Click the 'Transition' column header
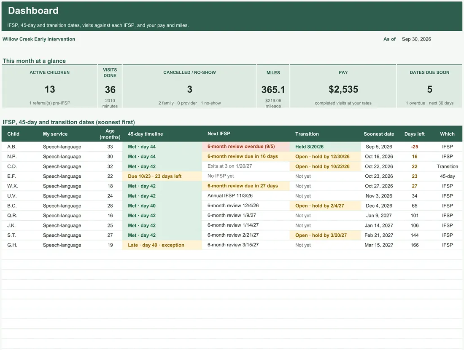464x350 pixels. coord(307,134)
